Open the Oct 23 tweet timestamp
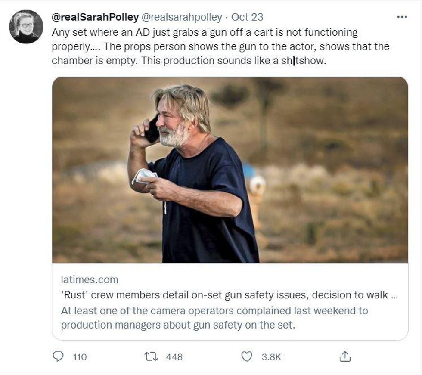Image resolution: width=422 pixels, height=375 pixels. tap(247, 18)
